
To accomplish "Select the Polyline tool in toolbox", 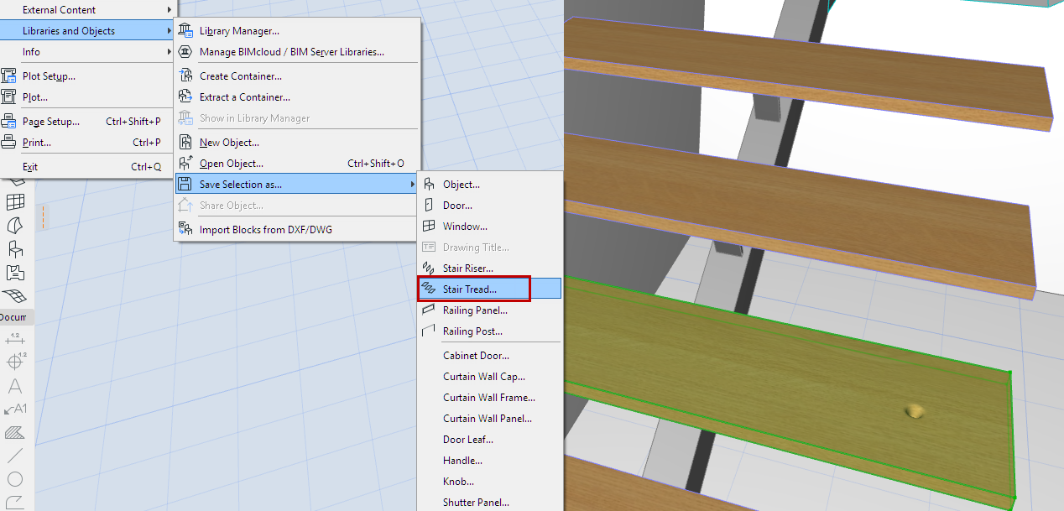I will point(15,502).
